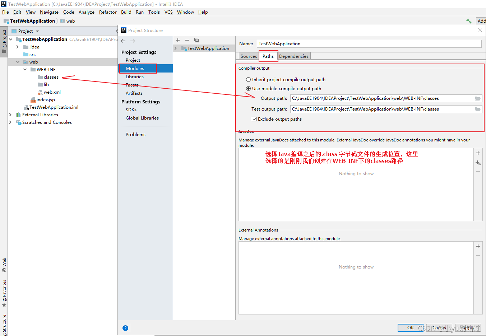Switch to the Paths tab

[268, 56]
